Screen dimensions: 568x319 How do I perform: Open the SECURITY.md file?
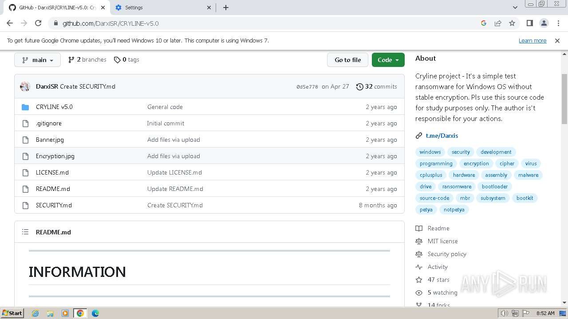tap(54, 205)
